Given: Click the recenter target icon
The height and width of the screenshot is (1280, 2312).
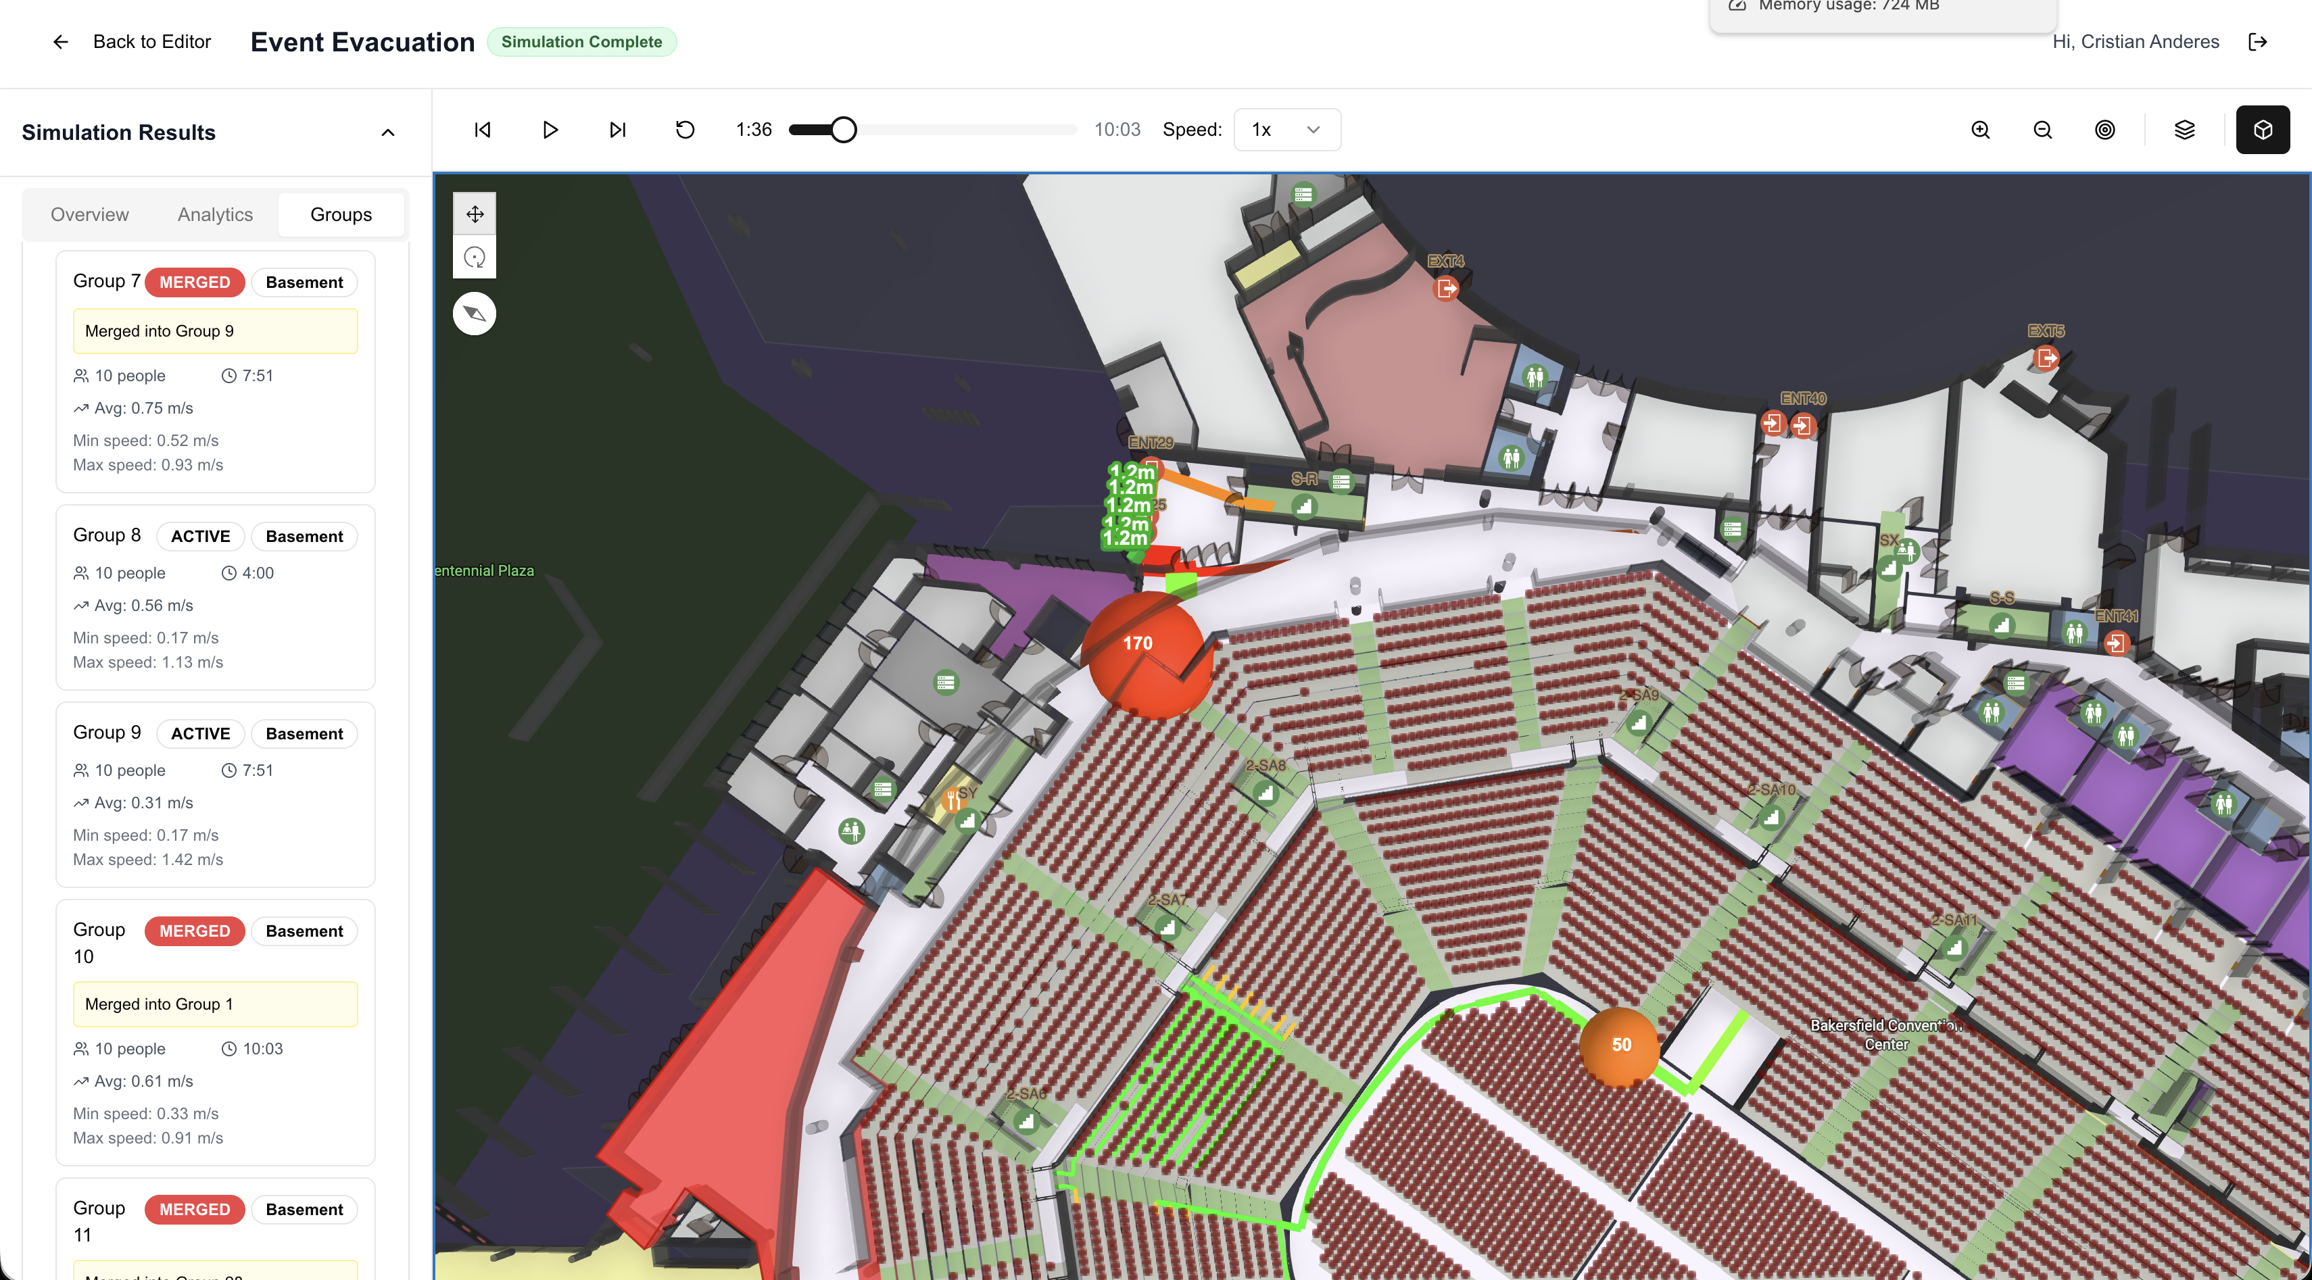Looking at the screenshot, I should 2104,130.
